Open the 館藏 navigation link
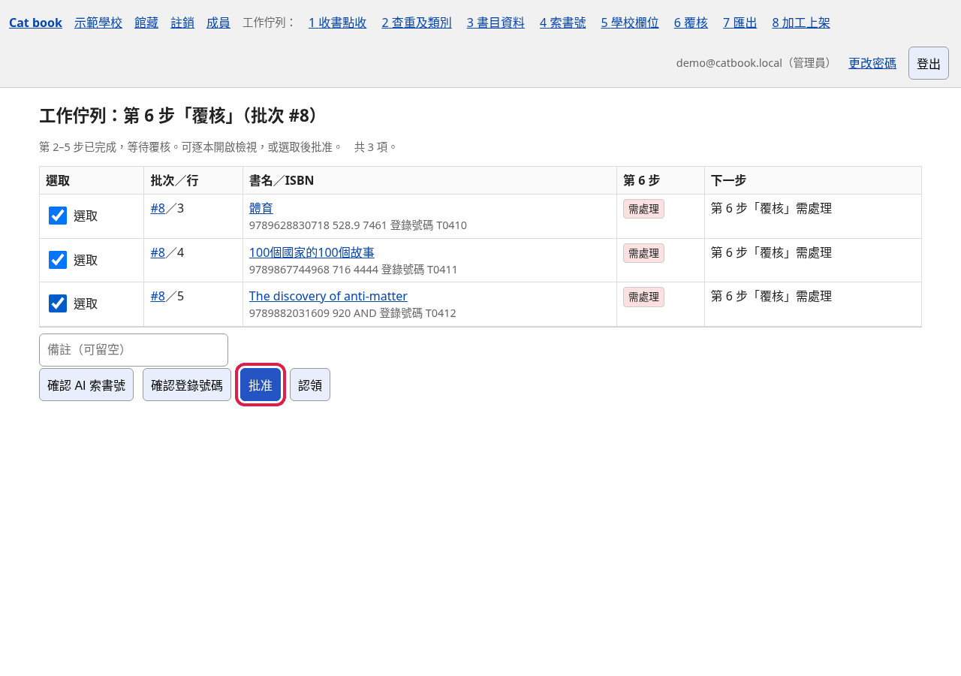The width and height of the screenshot is (961, 676). 146,23
